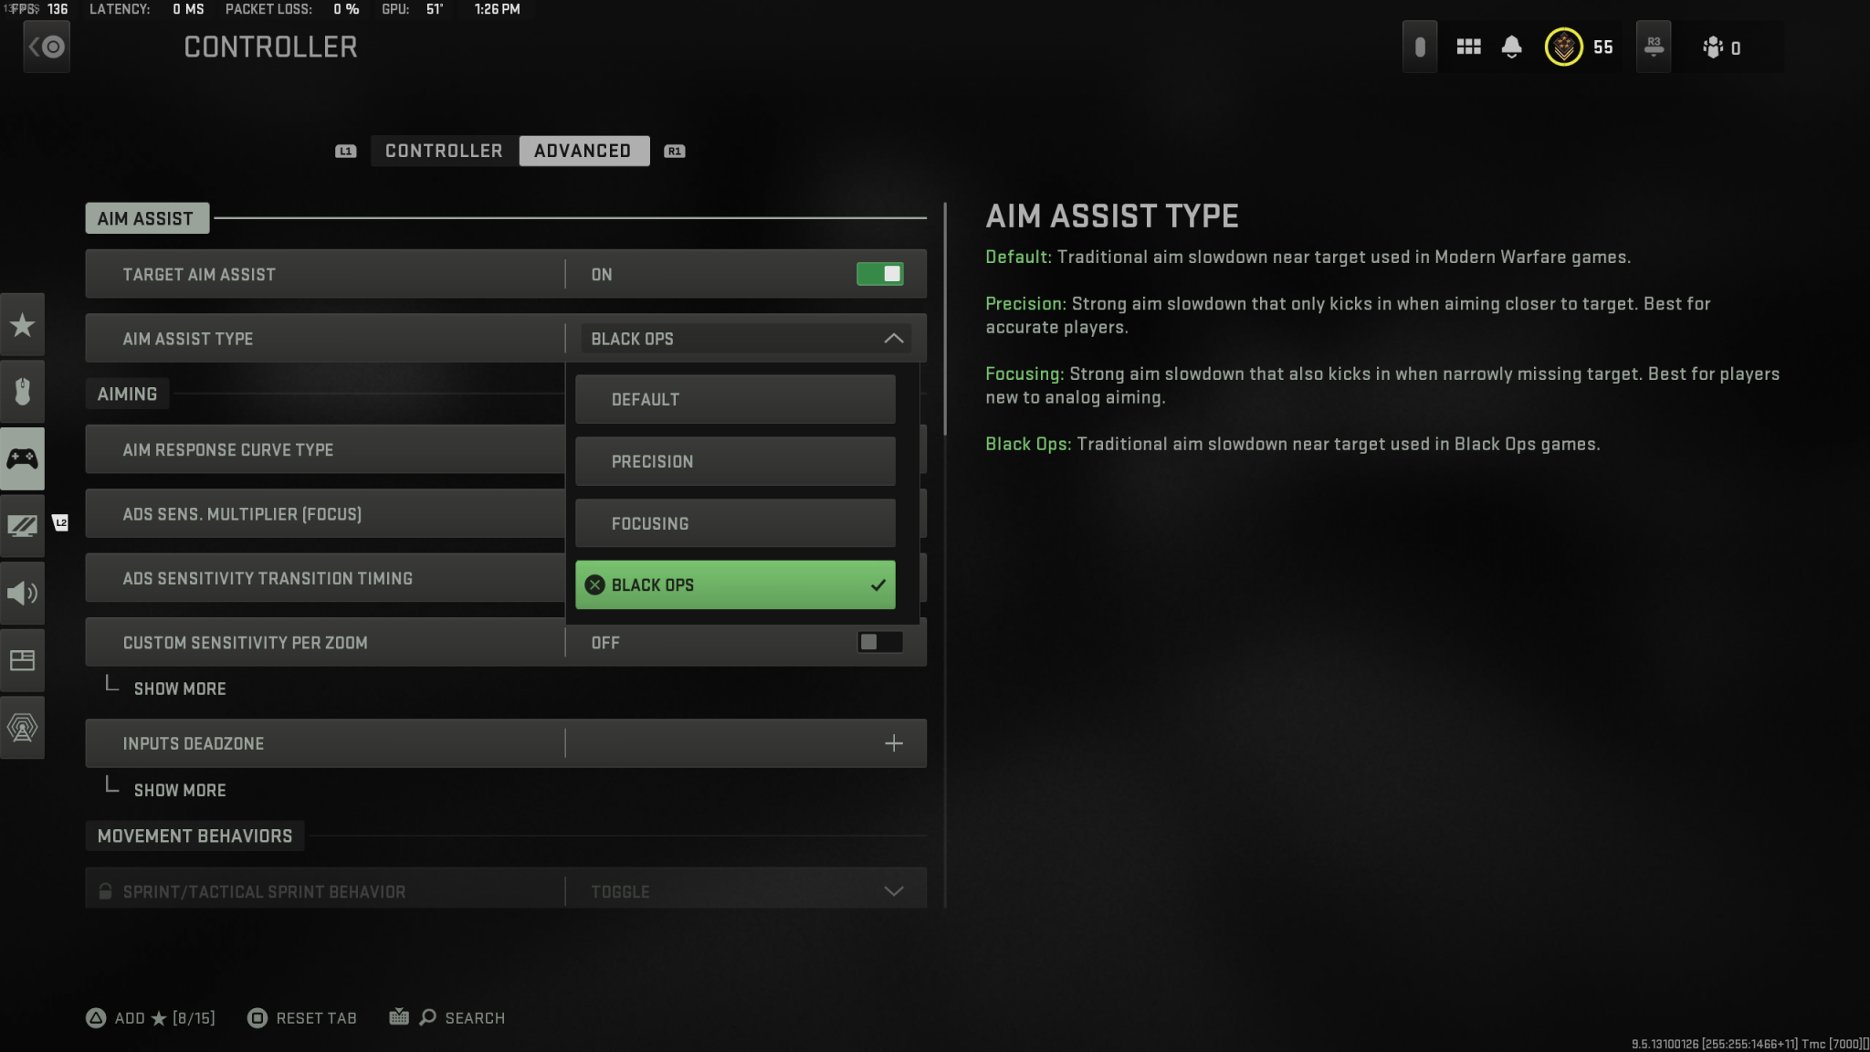This screenshot has width=1870, height=1052.
Task: Toggle Target Aim Assist switch
Action: coord(880,274)
